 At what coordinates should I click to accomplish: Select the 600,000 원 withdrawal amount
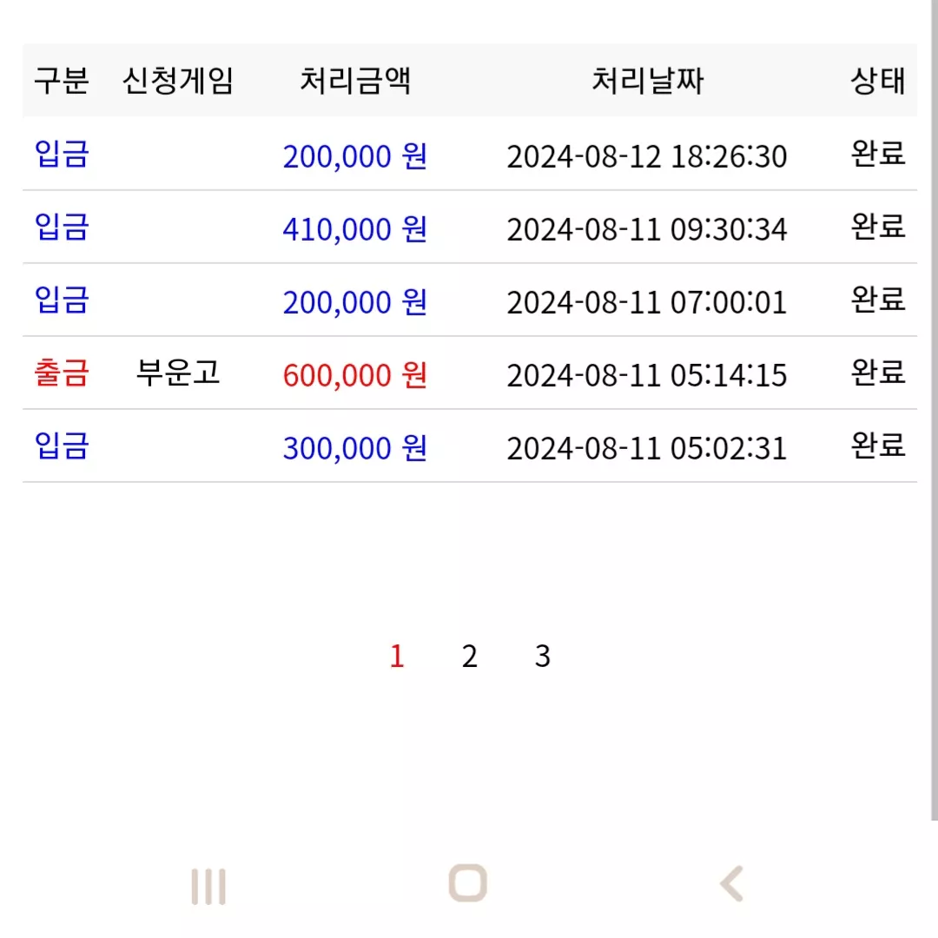coord(354,375)
